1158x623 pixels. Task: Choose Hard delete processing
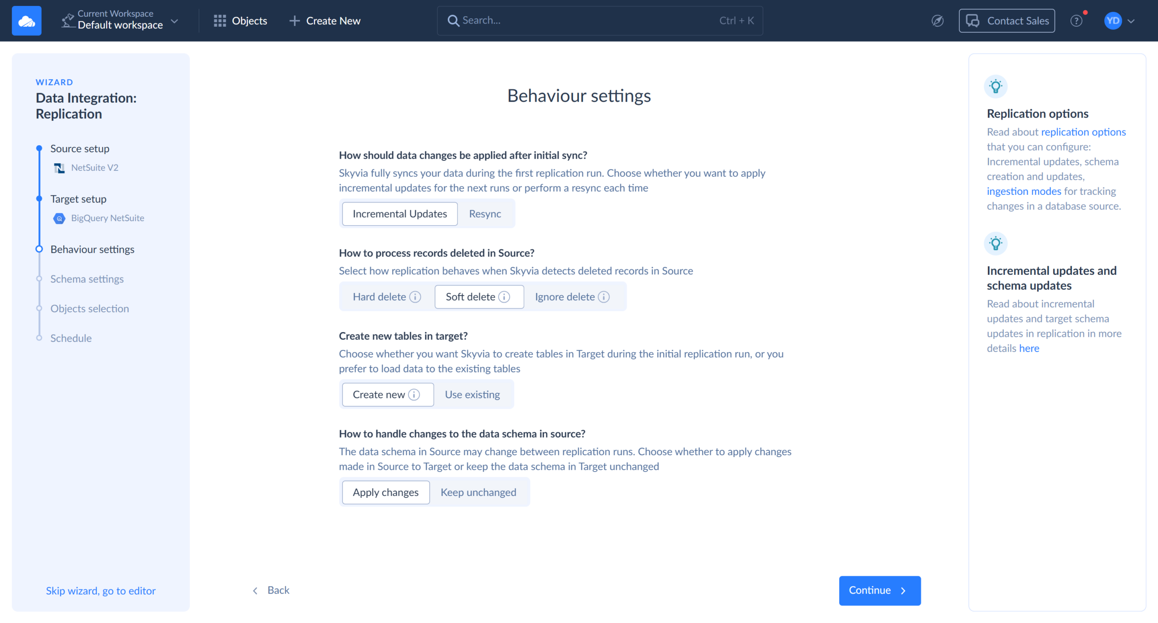click(x=387, y=297)
